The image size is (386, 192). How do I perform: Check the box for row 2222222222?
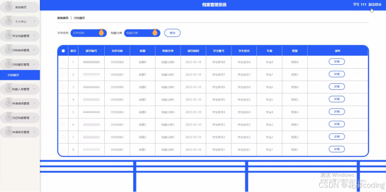coord(63,137)
